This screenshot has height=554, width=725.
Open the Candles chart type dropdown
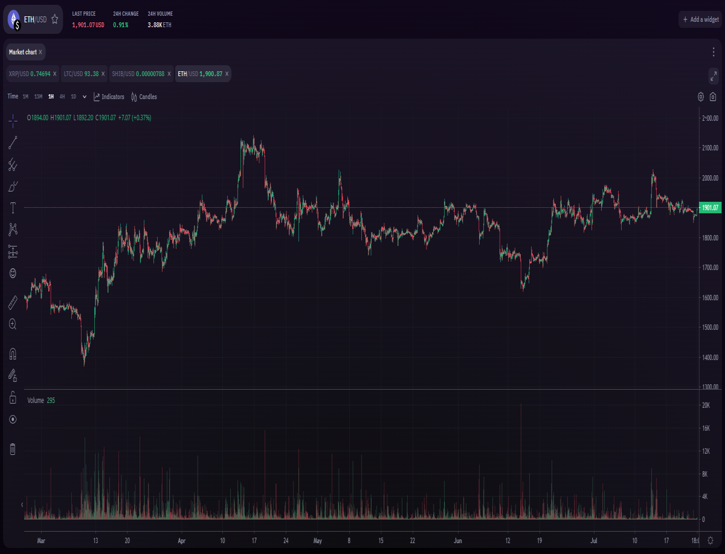click(144, 97)
